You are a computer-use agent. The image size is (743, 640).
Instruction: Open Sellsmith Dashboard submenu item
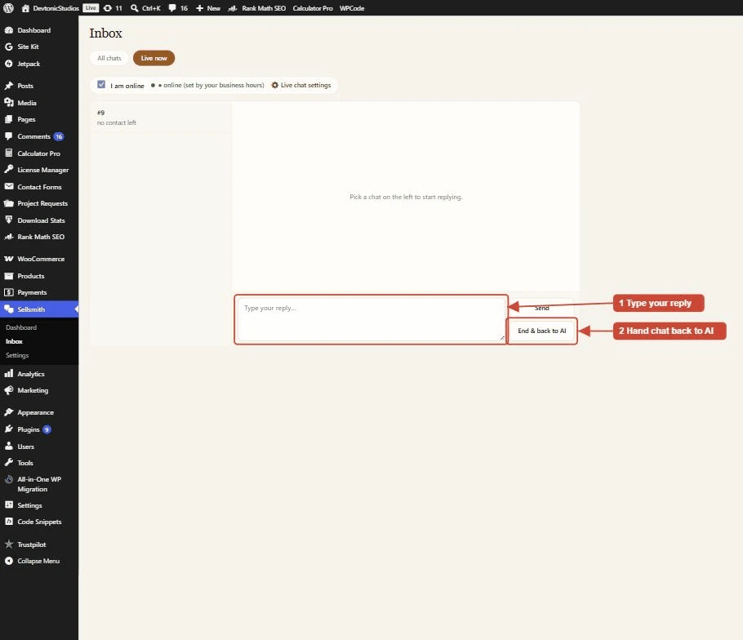point(21,327)
